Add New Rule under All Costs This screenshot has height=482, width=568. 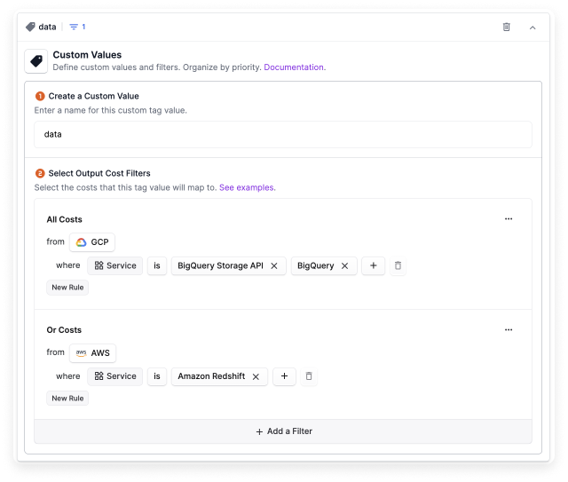[67, 288]
